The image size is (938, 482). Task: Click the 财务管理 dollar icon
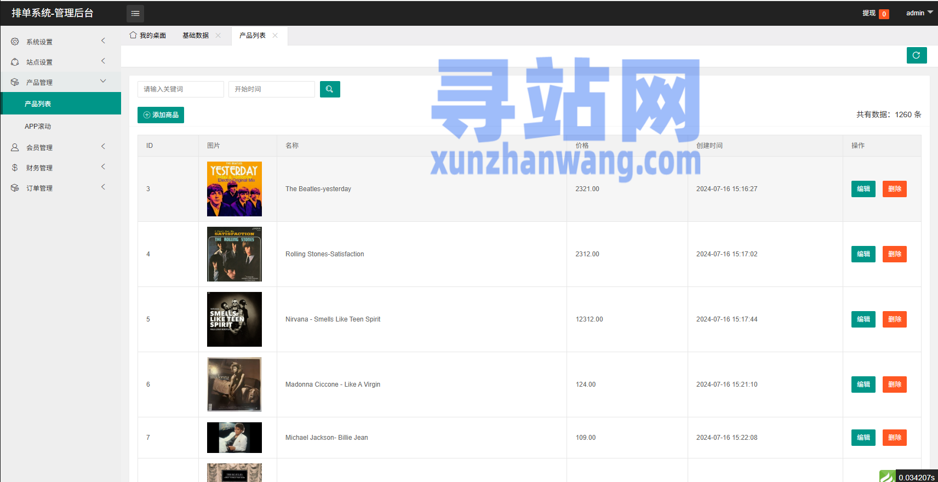(15, 168)
